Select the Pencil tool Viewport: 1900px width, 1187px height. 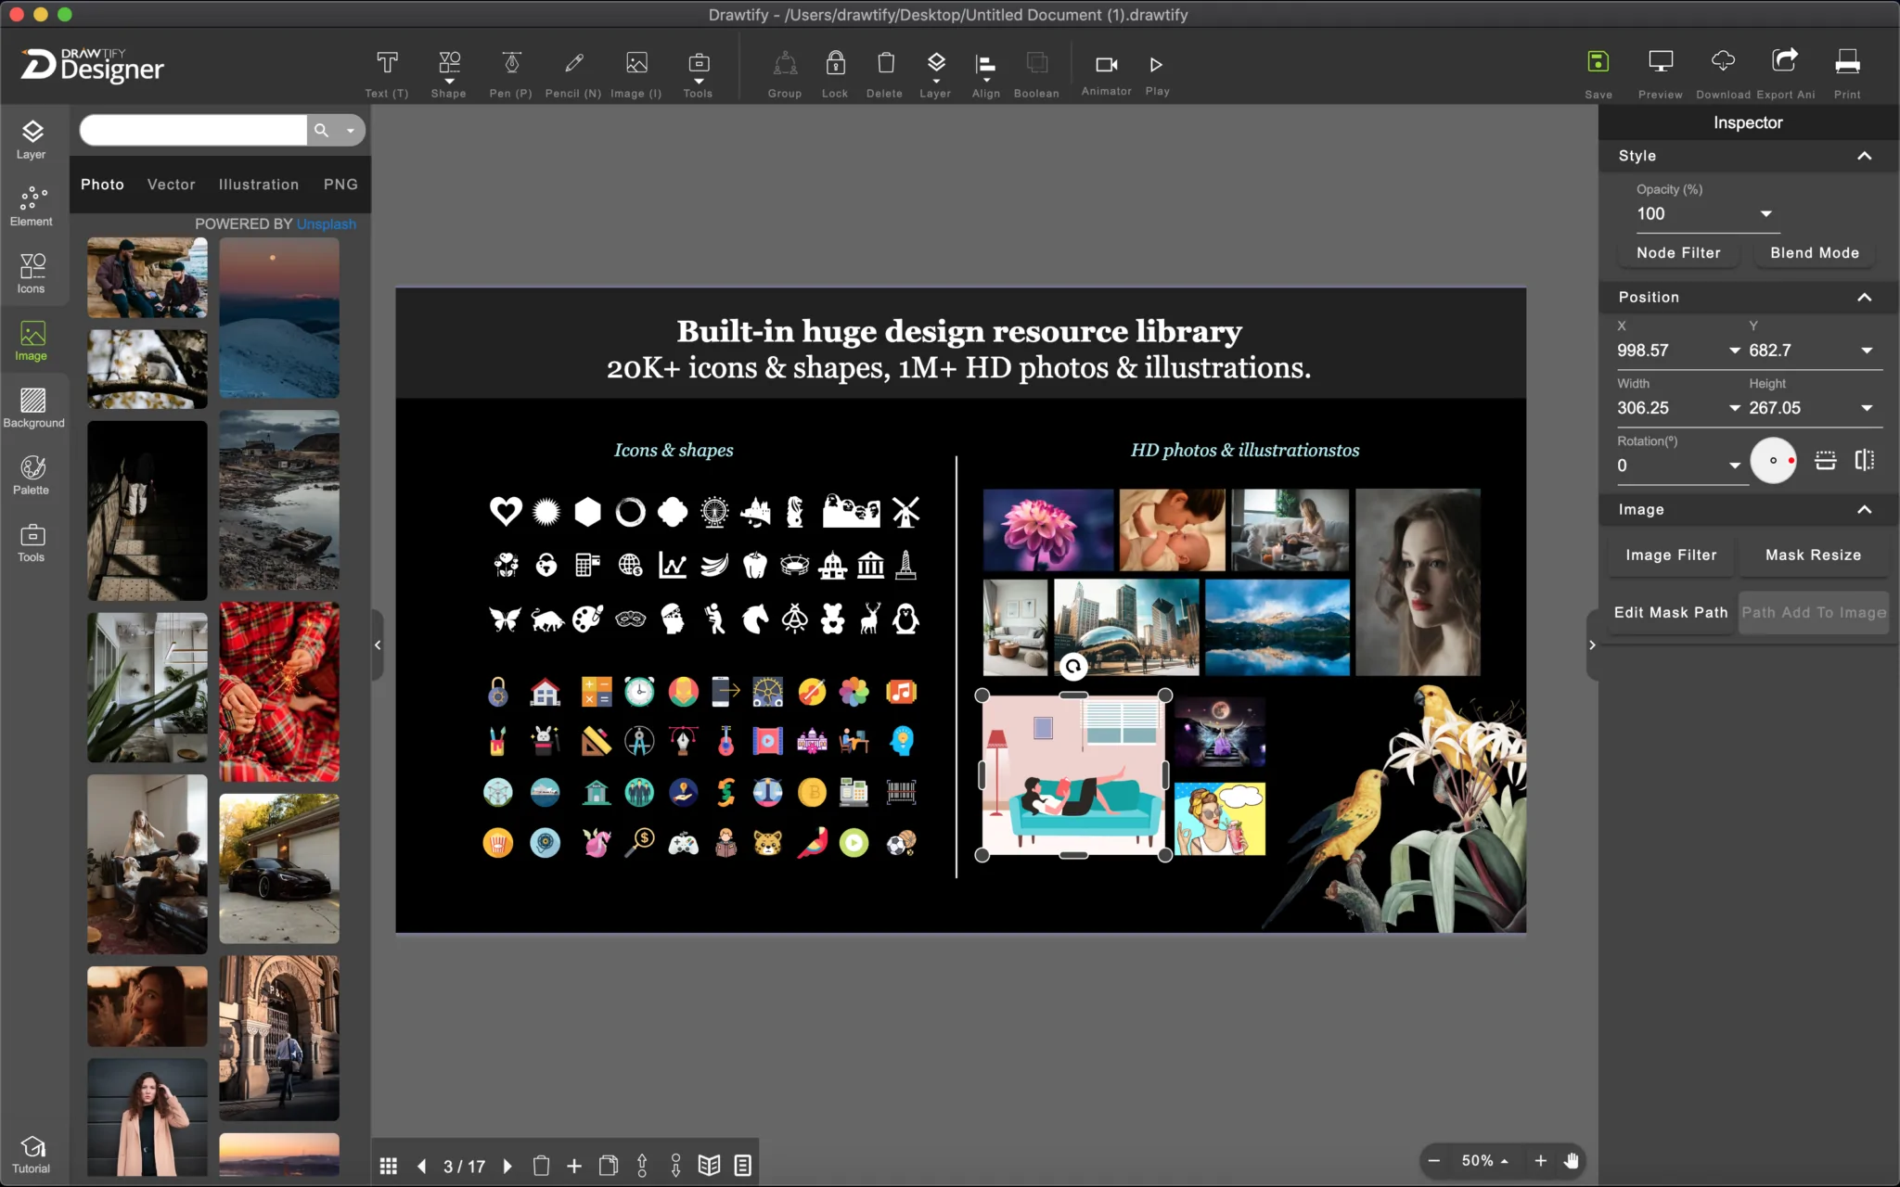point(573,63)
